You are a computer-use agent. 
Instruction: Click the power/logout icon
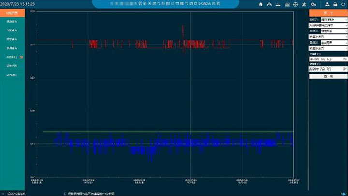(343, 4)
